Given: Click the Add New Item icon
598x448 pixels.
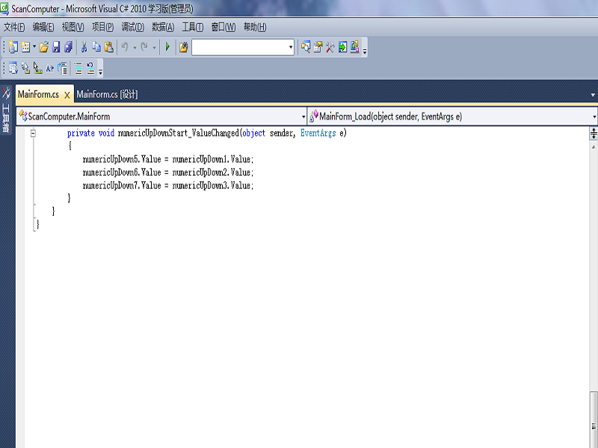Looking at the screenshot, I should click(x=25, y=47).
